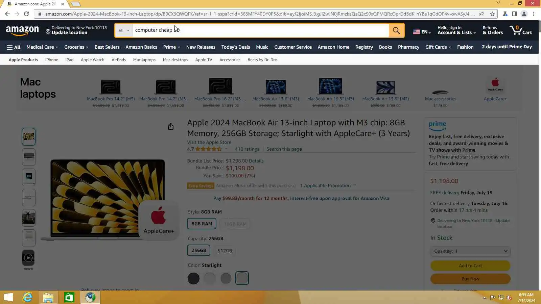Open Internet Explorer from taskbar

27,297
